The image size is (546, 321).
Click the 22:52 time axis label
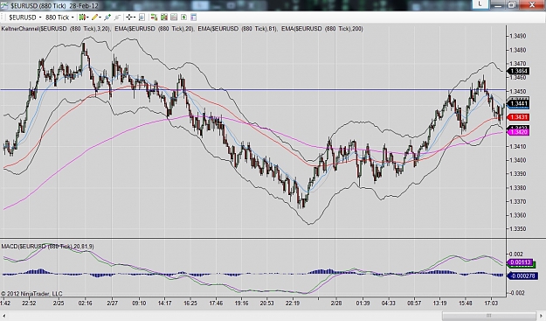[29, 304]
